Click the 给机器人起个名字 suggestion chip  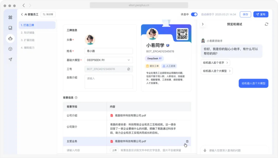pyautogui.click(x=215, y=63)
